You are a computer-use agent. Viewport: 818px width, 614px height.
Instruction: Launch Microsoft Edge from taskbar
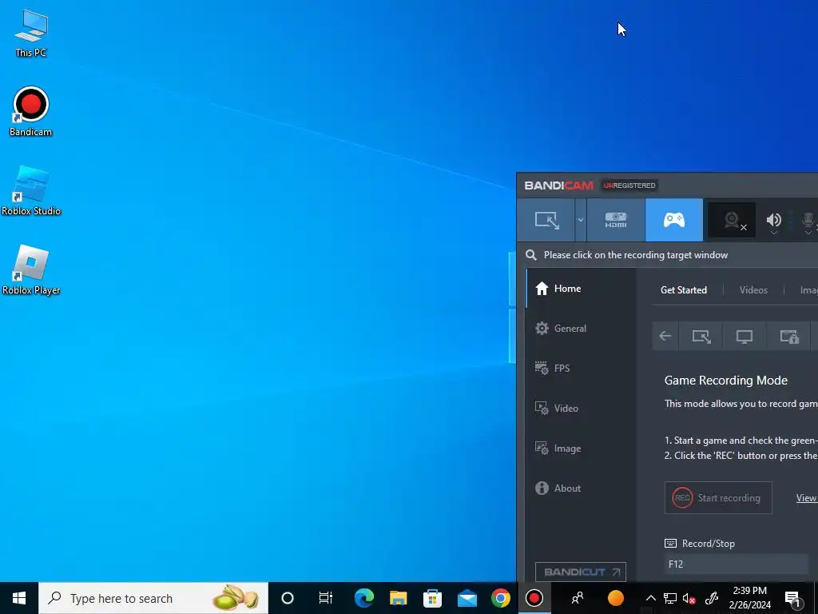[363, 598]
